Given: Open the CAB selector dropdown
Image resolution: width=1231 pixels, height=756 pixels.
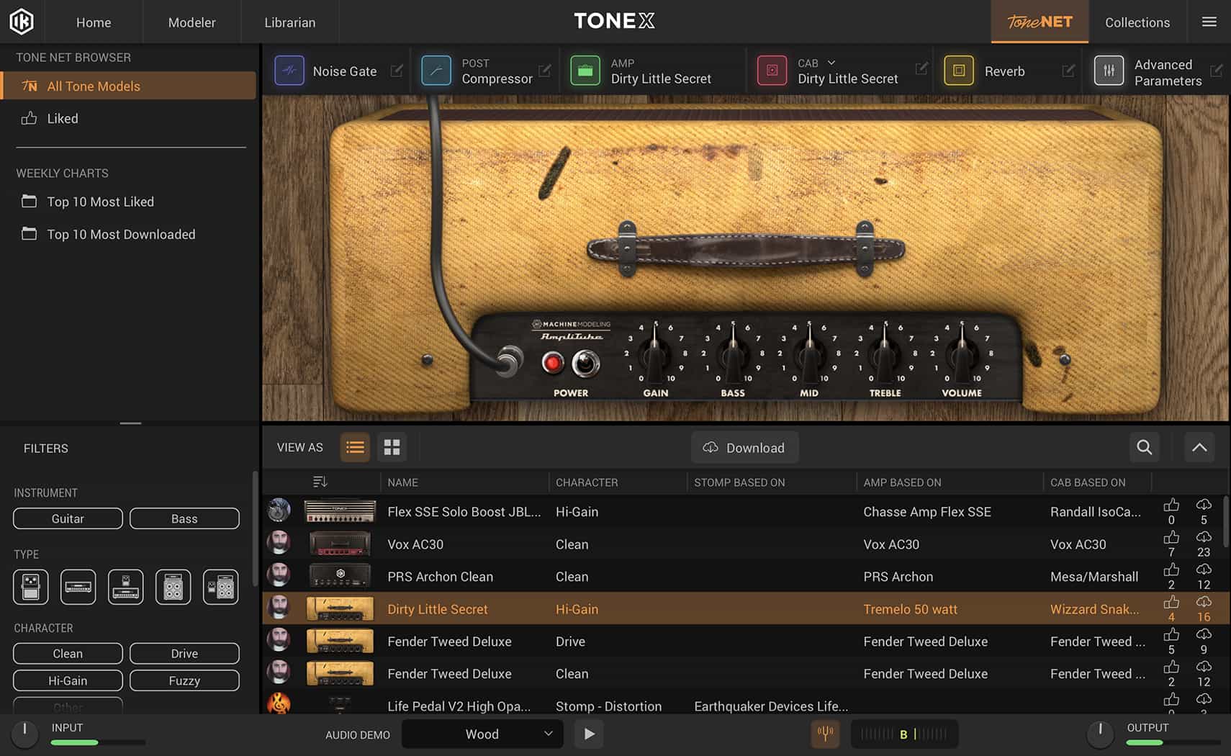Looking at the screenshot, I should [830, 63].
